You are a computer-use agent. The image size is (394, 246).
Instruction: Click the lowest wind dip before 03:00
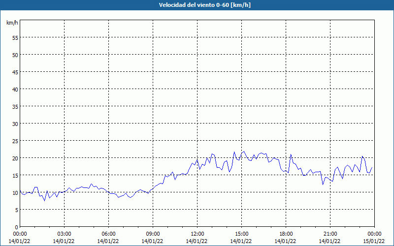[x=44, y=201]
